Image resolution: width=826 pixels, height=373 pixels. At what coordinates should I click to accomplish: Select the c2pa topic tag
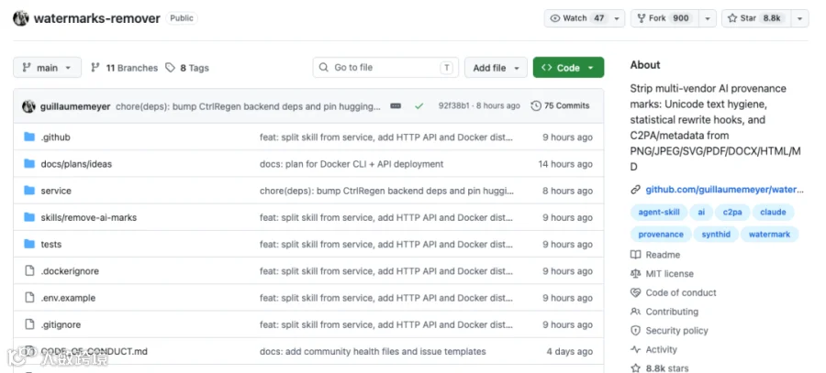tap(732, 212)
